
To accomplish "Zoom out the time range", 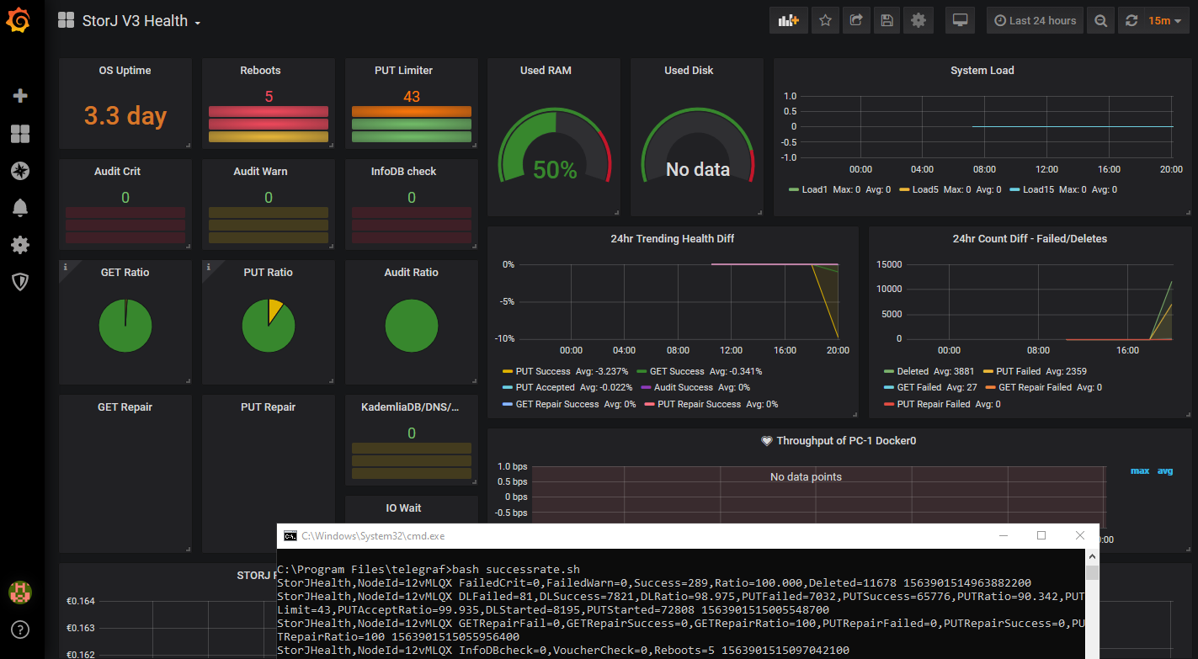I will tap(1100, 21).
